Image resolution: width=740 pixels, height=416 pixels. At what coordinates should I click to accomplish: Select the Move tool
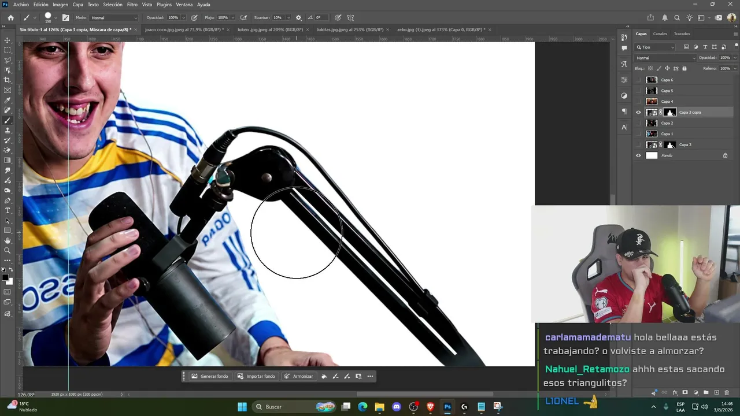(x=8, y=40)
